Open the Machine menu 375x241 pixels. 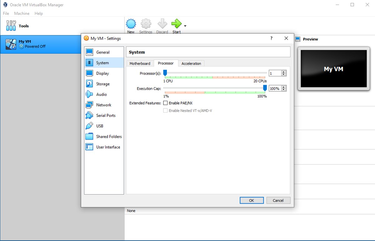22,13
